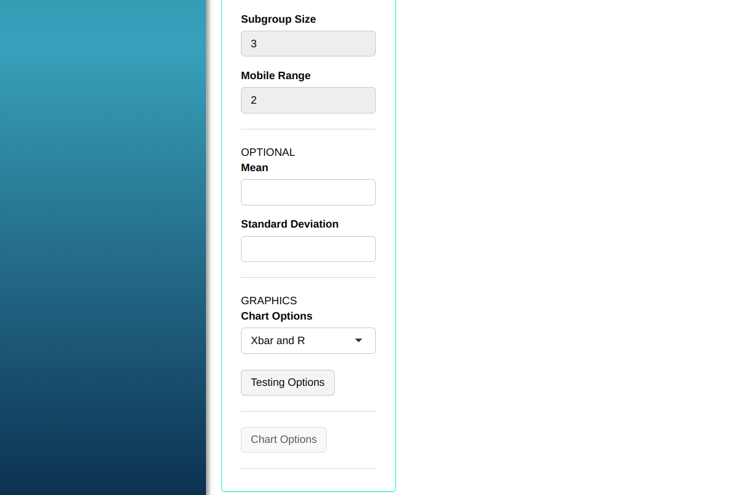Click the OPTIONAL section heading
The image size is (751, 495).
[268, 152]
